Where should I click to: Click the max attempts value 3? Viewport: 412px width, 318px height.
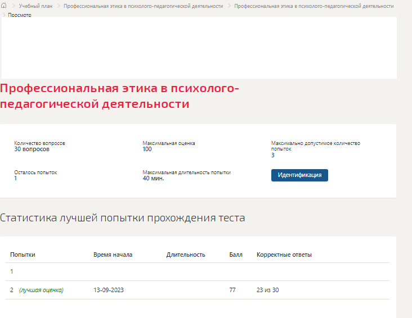(273, 155)
